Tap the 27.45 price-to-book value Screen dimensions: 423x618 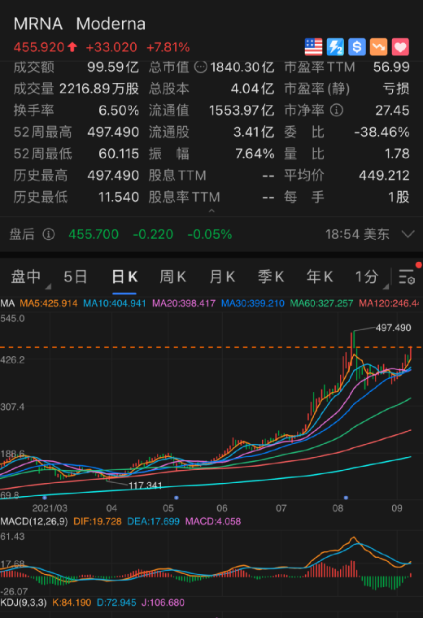point(392,111)
